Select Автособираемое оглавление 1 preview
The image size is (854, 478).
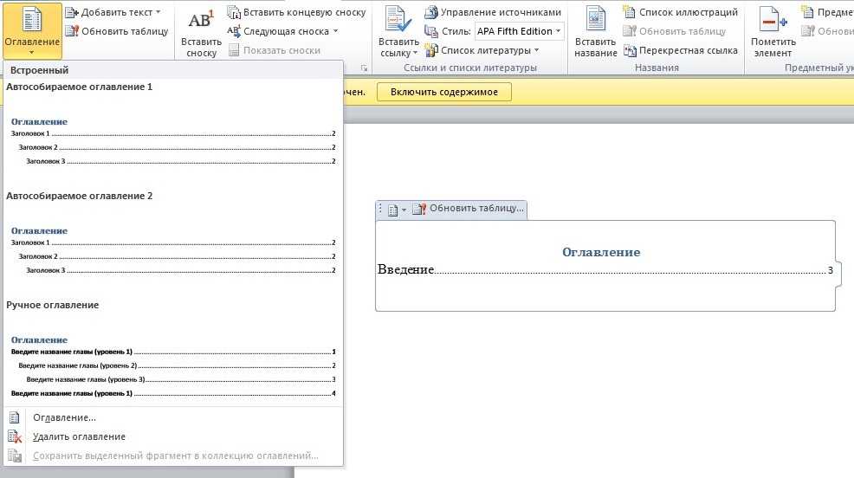(x=173, y=134)
